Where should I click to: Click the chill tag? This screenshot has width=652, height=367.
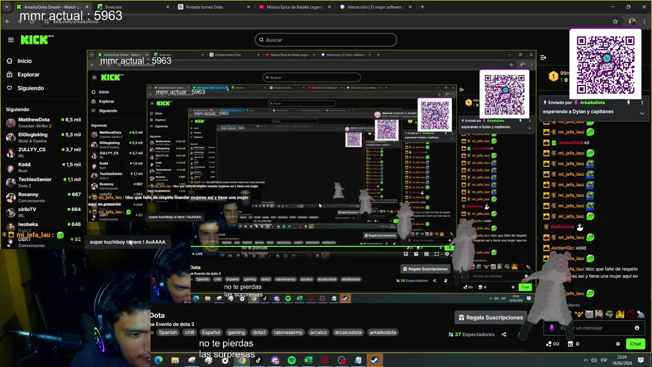click(189, 332)
